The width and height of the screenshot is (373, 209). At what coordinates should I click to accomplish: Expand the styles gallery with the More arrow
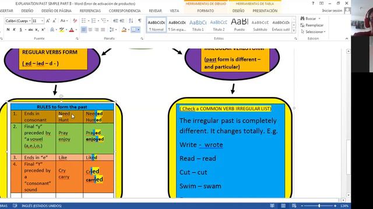(294, 30)
